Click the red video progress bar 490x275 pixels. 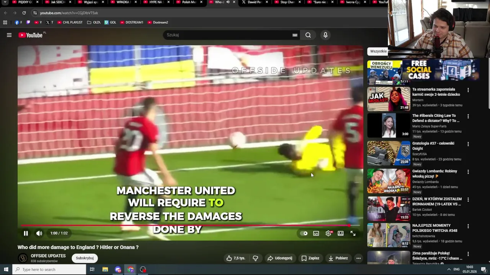pos(190,225)
